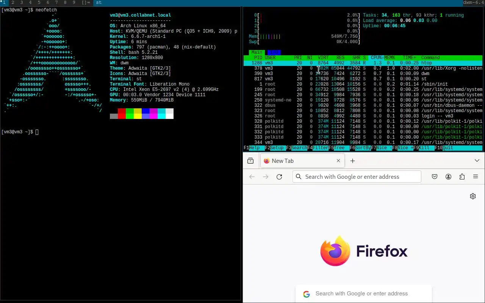Click the Google icon in the page search box

[x=307, y=294]
